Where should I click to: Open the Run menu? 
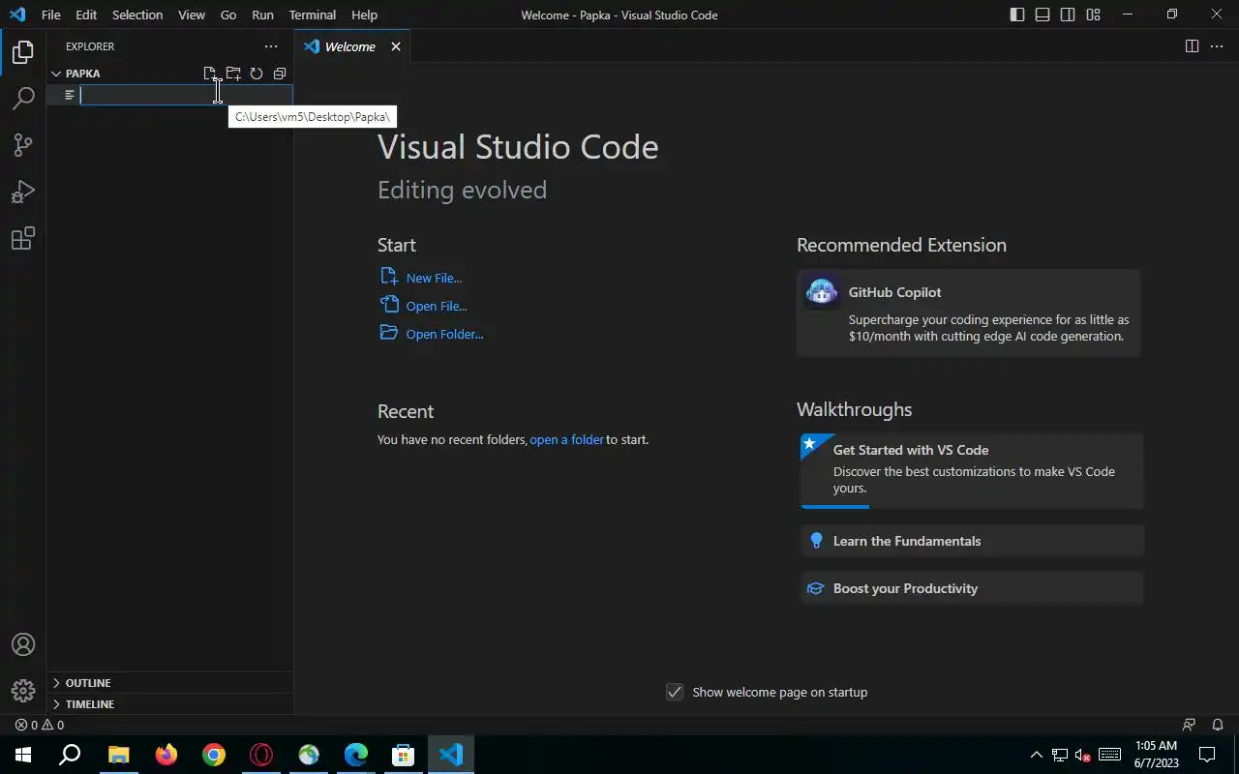tap(262, 15)
